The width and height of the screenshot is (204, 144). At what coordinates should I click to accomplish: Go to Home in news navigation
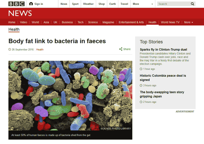pyautogui.click(x=12, y=22)
